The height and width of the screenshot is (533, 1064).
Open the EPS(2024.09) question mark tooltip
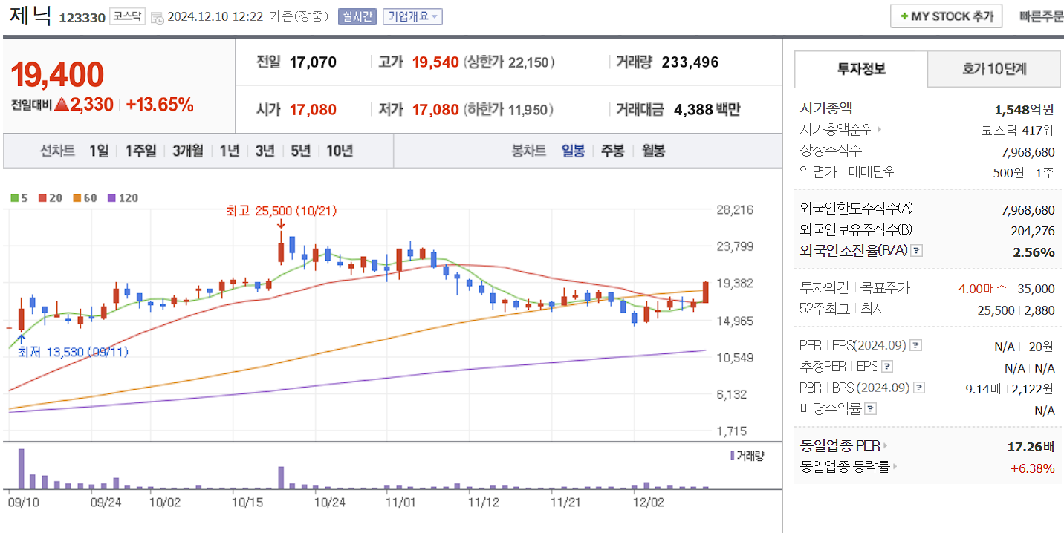(x=915, y=345)
